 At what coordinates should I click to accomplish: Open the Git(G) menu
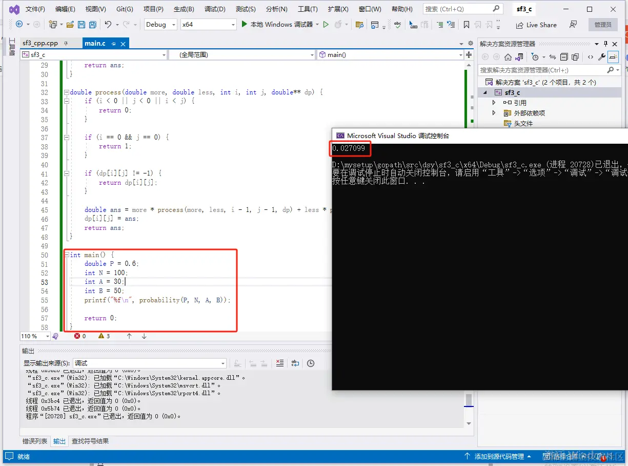(125, 9)
